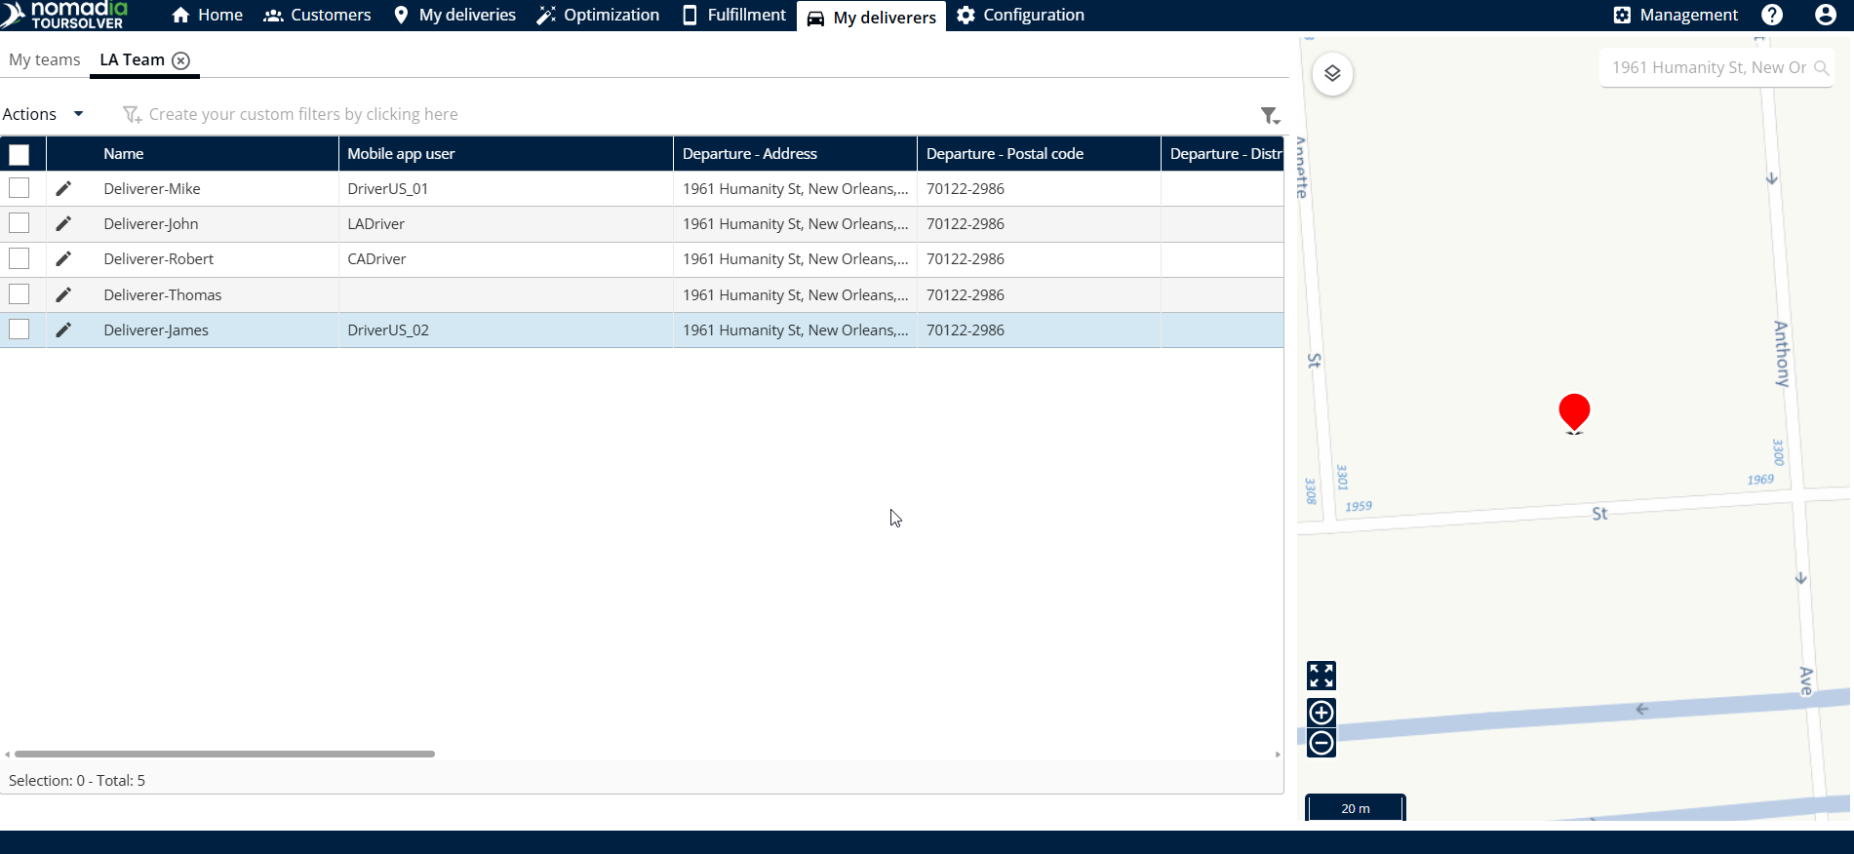Close the LA Team tab

[180, 60]
